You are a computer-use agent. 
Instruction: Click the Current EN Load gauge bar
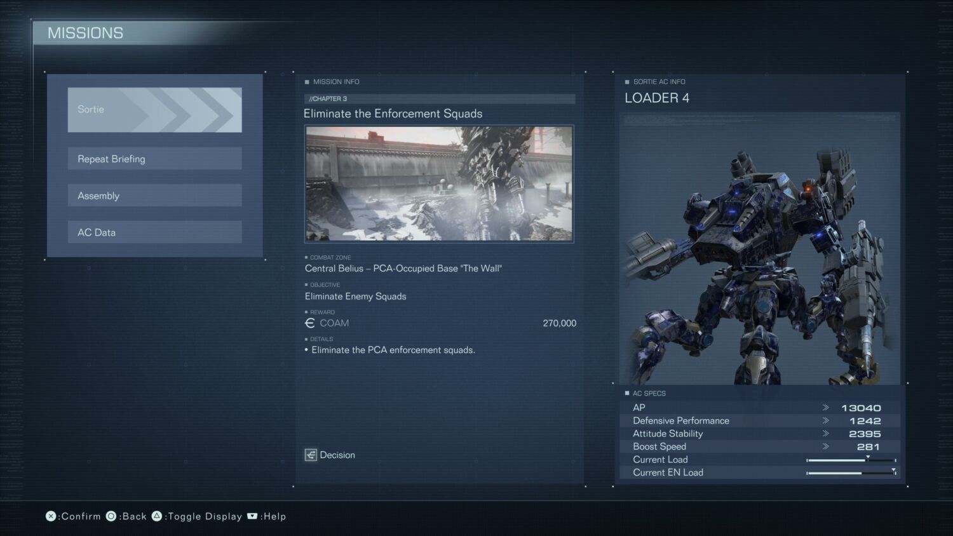[851, 473]
